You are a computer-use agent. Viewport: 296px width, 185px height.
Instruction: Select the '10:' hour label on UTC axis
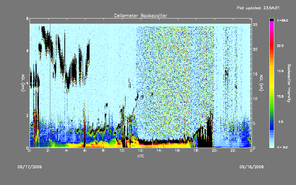(x=122, y=151)
